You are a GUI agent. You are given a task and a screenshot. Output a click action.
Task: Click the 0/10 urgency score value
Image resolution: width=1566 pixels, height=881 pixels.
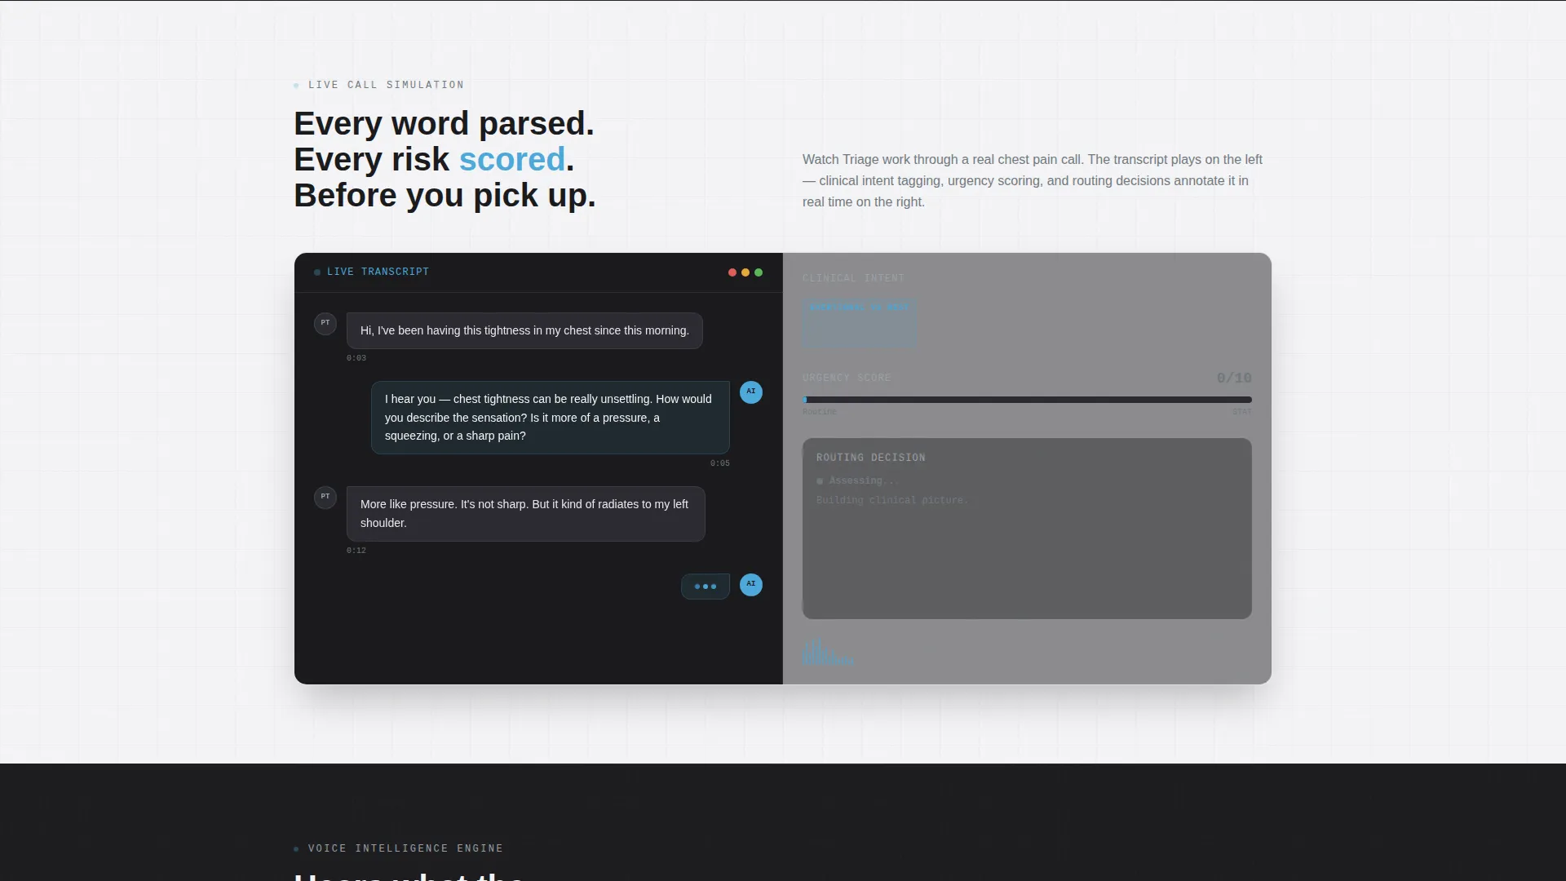1234,379
